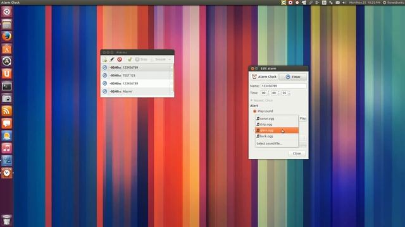
Task: Choose sonar.ogg from the sound list
Action: [277, 119]
